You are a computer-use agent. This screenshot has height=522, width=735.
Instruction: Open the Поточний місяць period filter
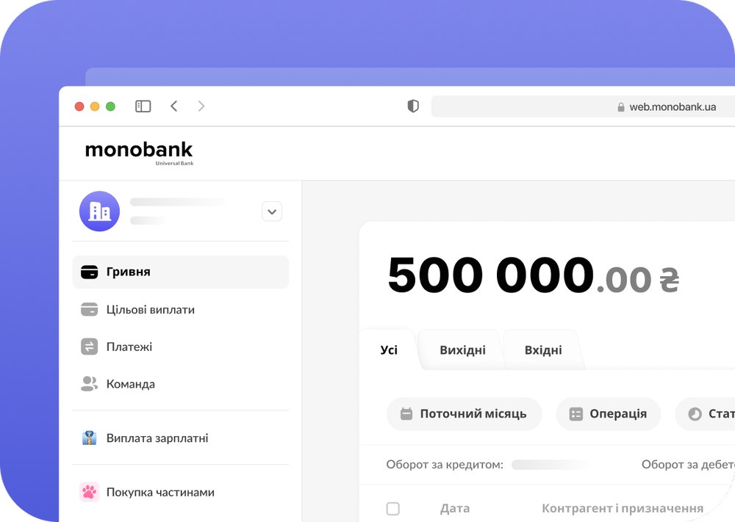(x=464, y=414)
